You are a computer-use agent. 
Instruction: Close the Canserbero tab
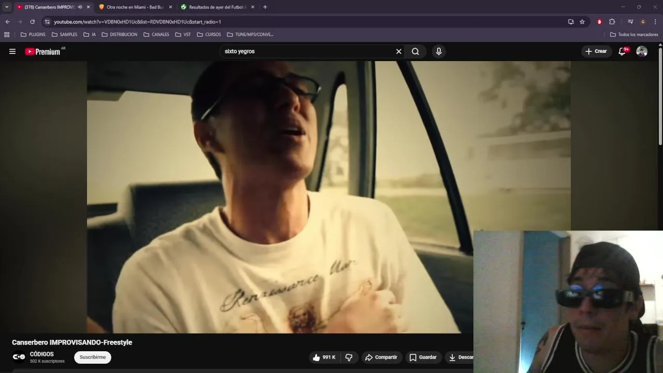(x=88, y=7)
